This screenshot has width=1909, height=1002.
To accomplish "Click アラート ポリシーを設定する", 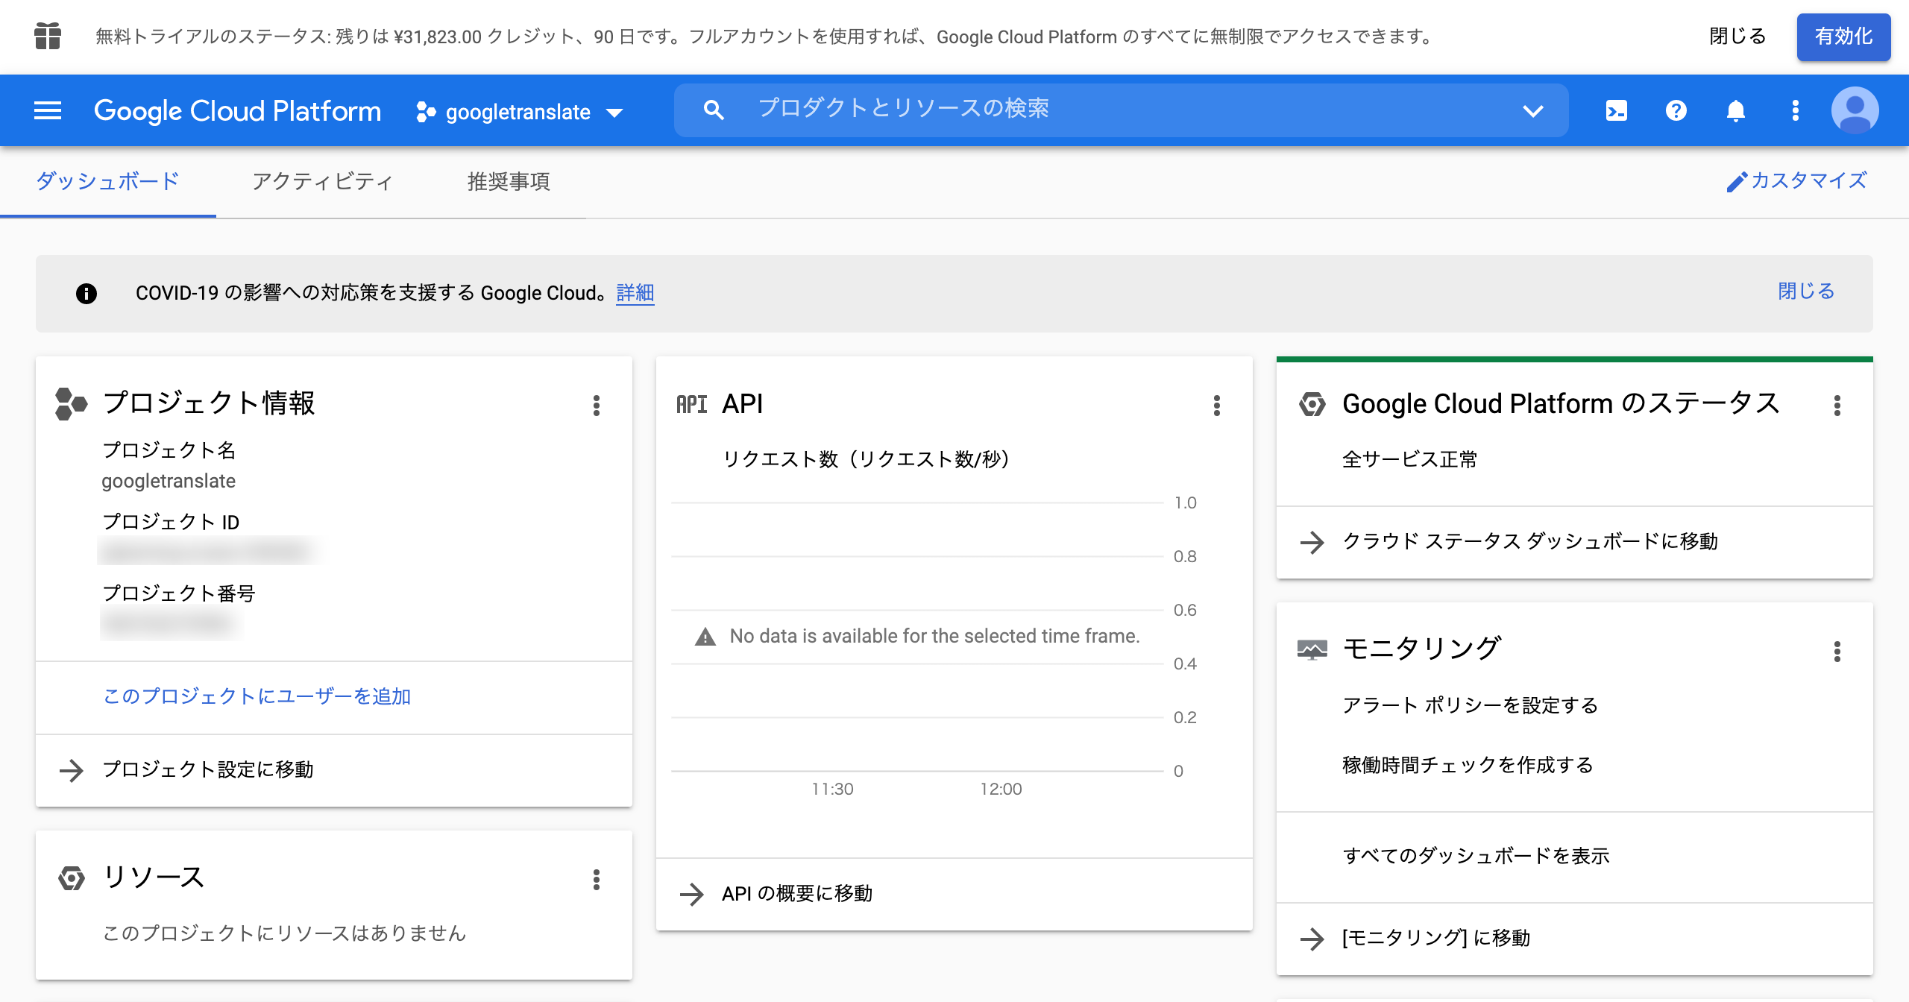I will coord(1471,705).
